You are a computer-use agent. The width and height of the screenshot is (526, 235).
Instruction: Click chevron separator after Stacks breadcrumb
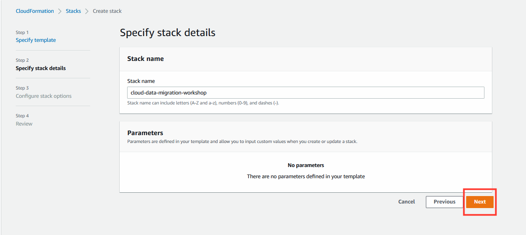click(x=87, y=11)
